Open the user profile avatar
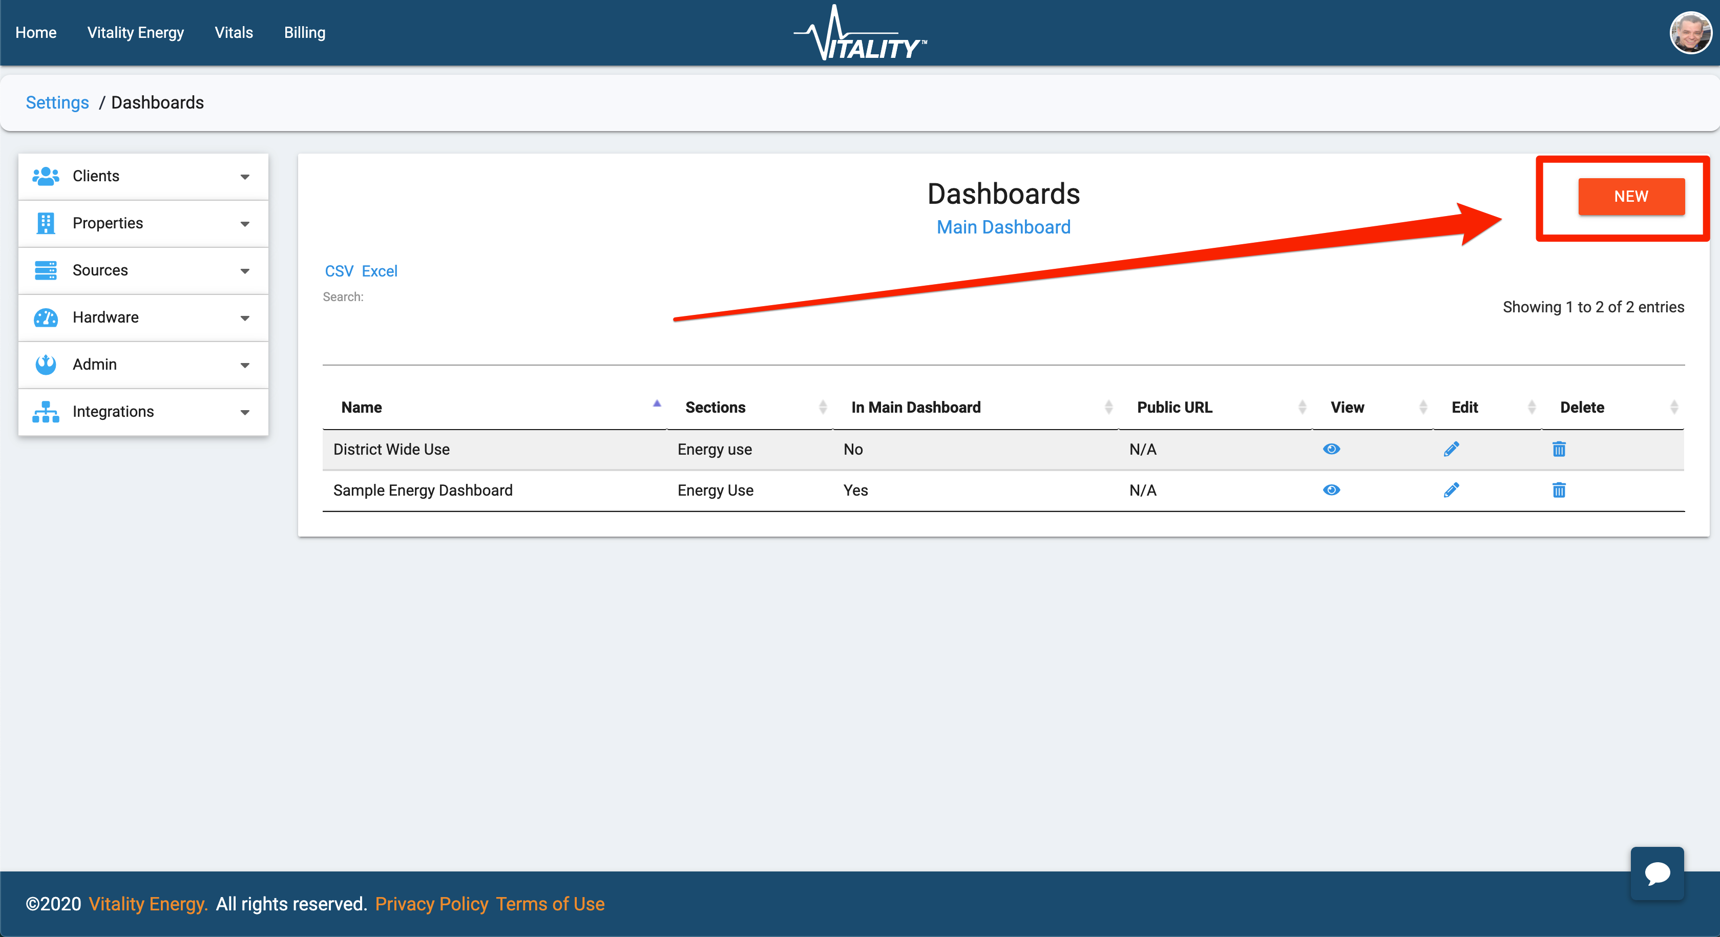Image resolution: width=1720 pixels, height=937 pixels. (1691, 32)
